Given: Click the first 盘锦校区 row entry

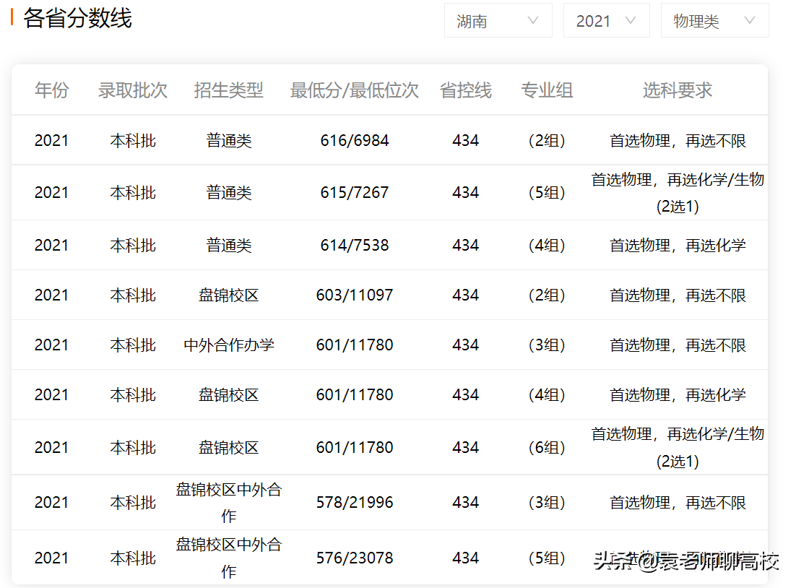Looking at the screenshot, I should pos(228,295).
